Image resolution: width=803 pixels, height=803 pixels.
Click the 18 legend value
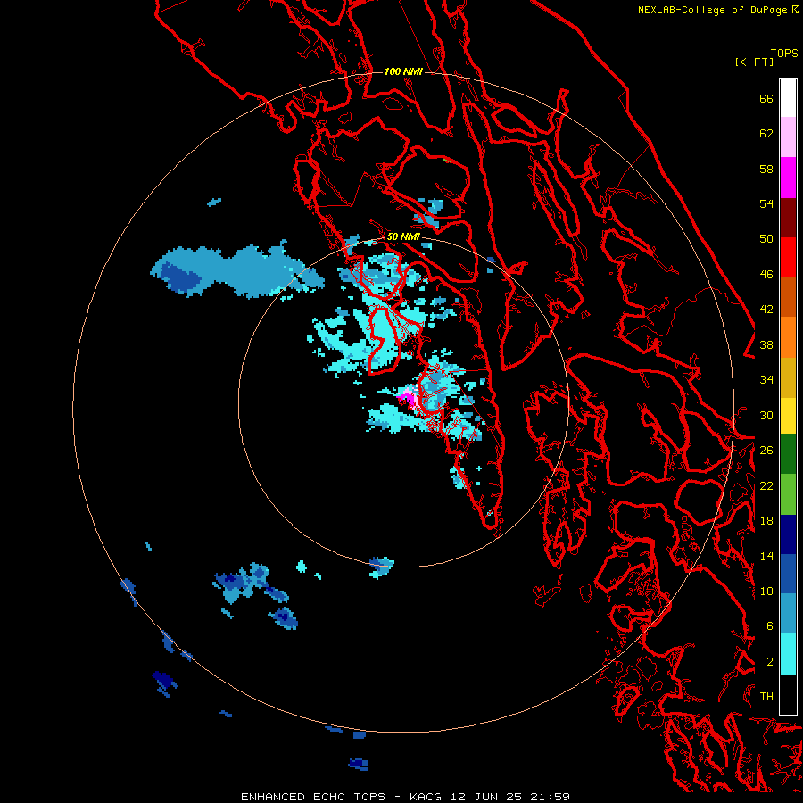tap(766, 521)
